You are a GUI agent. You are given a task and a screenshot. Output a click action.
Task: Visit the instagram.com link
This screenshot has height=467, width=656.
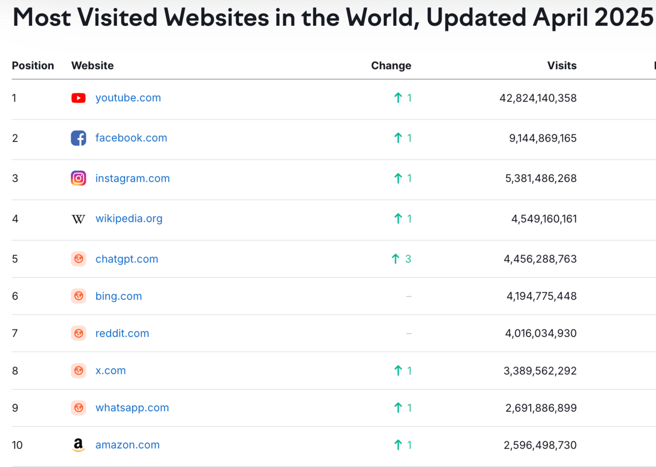click(x=133, y=178)
